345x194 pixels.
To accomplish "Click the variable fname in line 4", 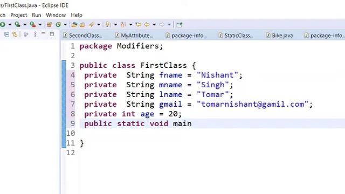I will coord(171,75).
